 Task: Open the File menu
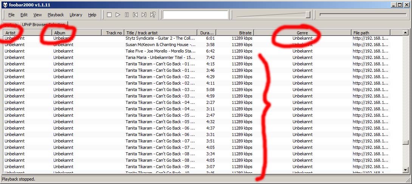(x=11, y=15)
